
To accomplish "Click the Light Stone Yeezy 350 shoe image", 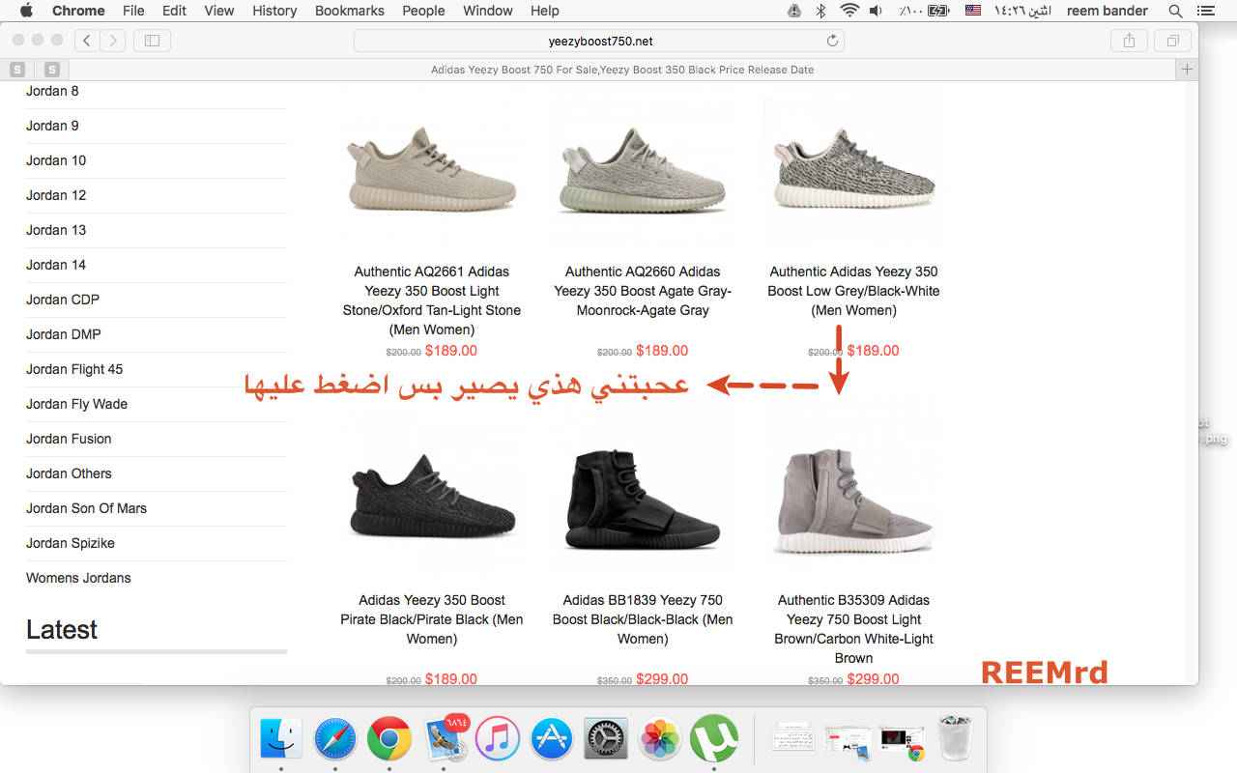I will pos(432,169).
